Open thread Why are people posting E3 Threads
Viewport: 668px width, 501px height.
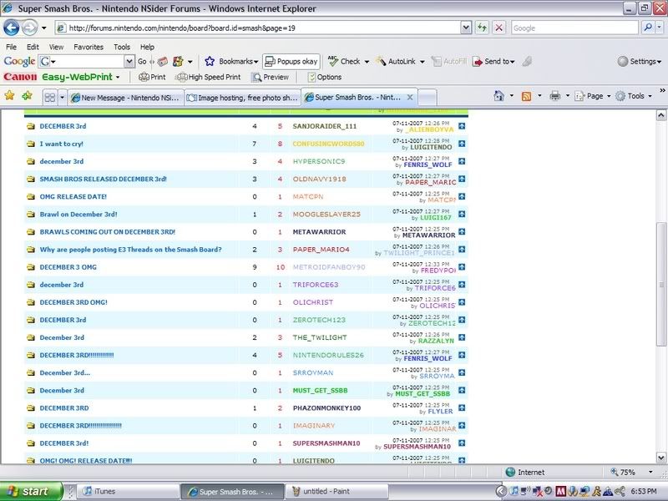tap(131, 250)
